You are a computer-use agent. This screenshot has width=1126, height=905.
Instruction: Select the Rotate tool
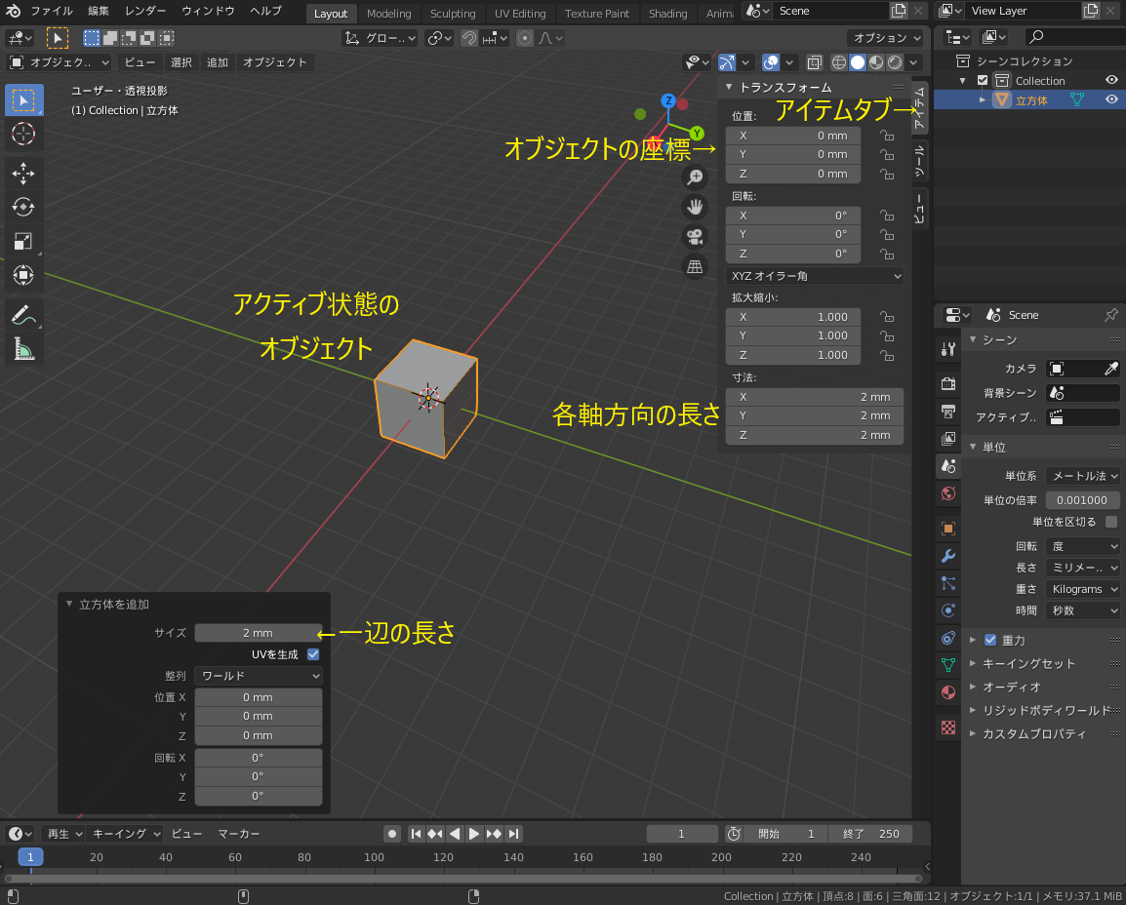[23, 207]
